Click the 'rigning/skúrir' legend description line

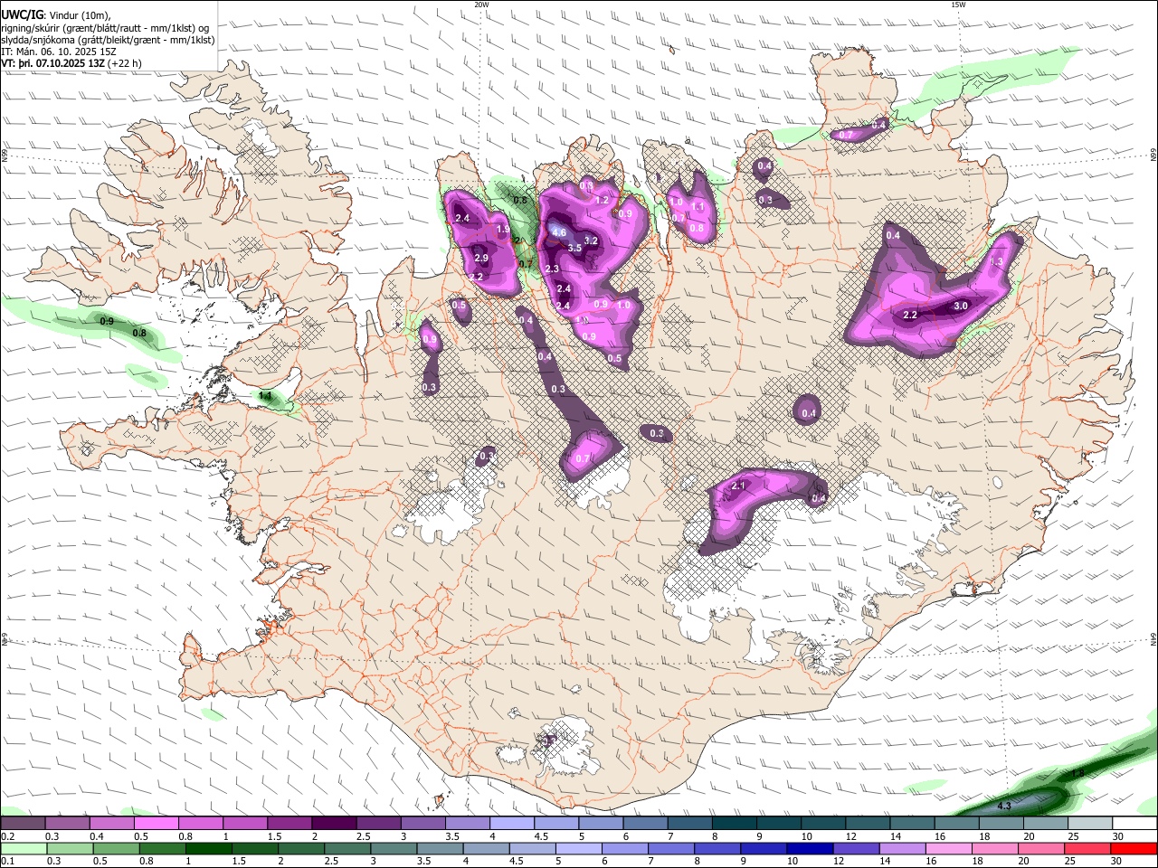point(105,27)
